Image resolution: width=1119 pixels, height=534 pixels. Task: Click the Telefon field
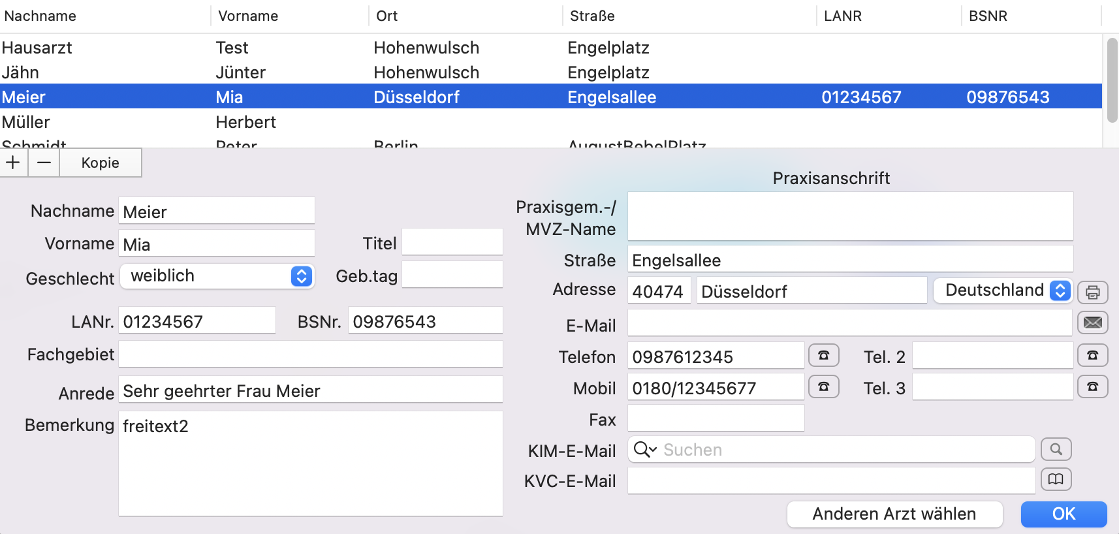point(716,356)
